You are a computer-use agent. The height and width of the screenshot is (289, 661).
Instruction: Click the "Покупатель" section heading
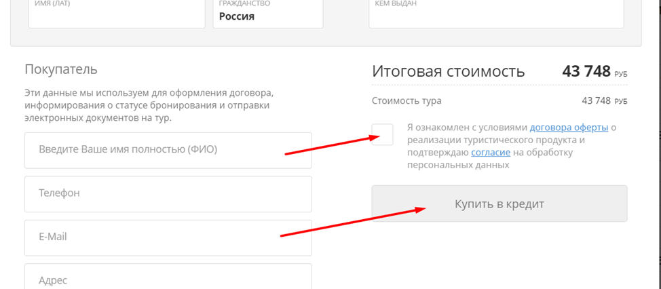pos(61,69)
